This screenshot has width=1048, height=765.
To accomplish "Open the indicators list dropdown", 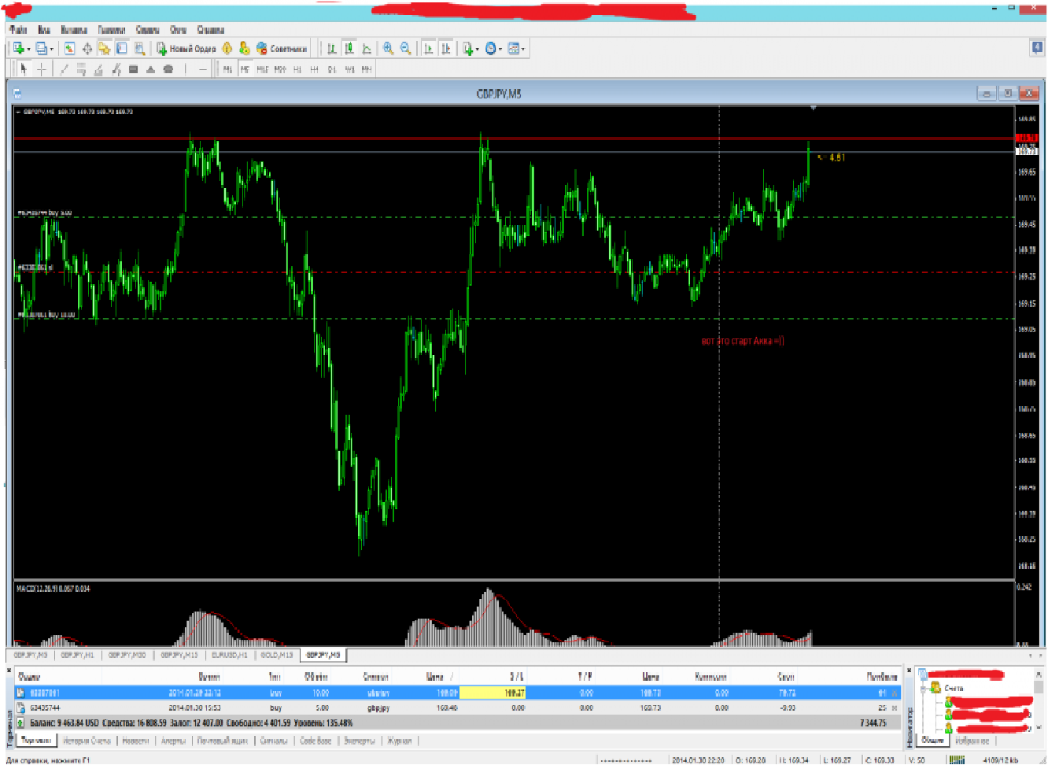I will [x=477, y=50].
